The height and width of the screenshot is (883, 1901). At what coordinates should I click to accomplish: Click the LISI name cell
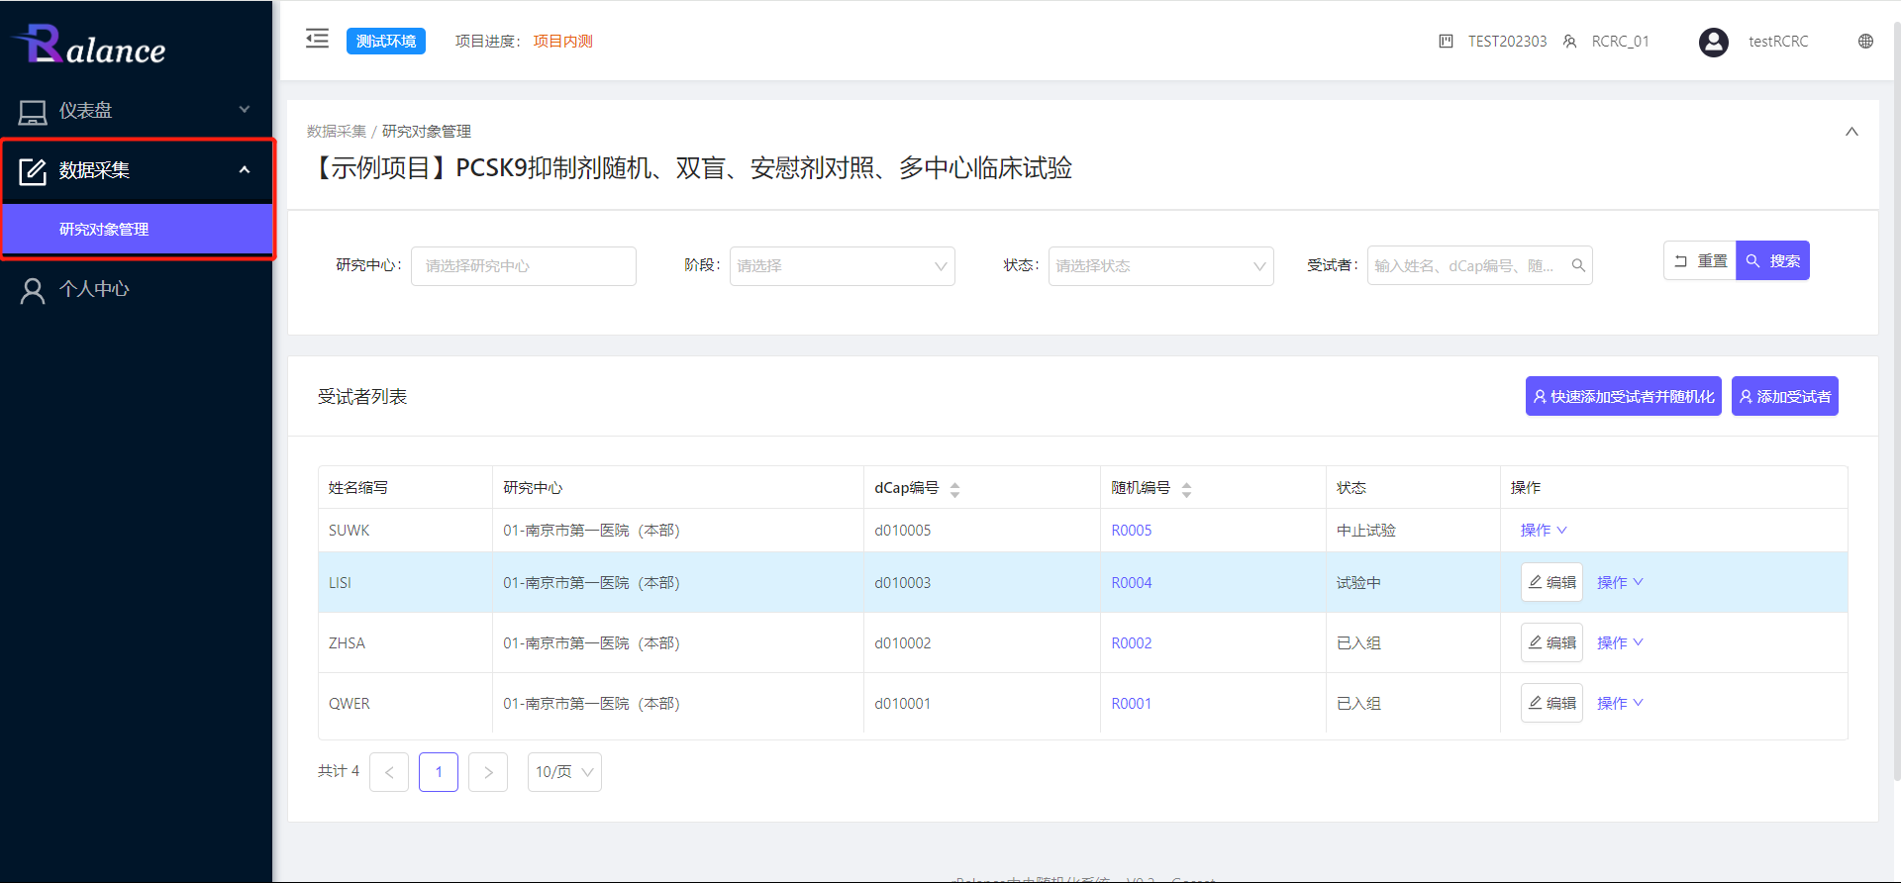pos(405,583)
